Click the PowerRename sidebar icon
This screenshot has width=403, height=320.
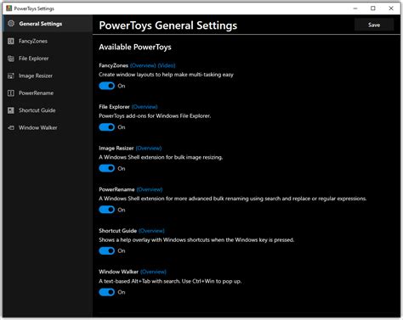(x=11, y=93)
